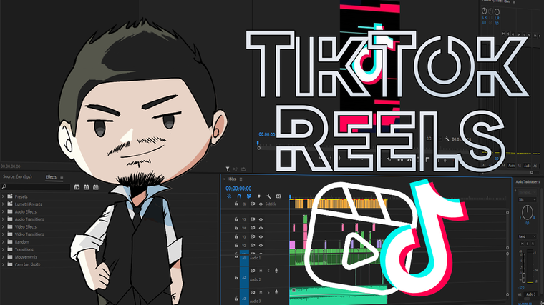Expand the Lumetri Presets bin
Image resolution: width=544 pixels, height=305 pixels.
click(x=3, y=204)
